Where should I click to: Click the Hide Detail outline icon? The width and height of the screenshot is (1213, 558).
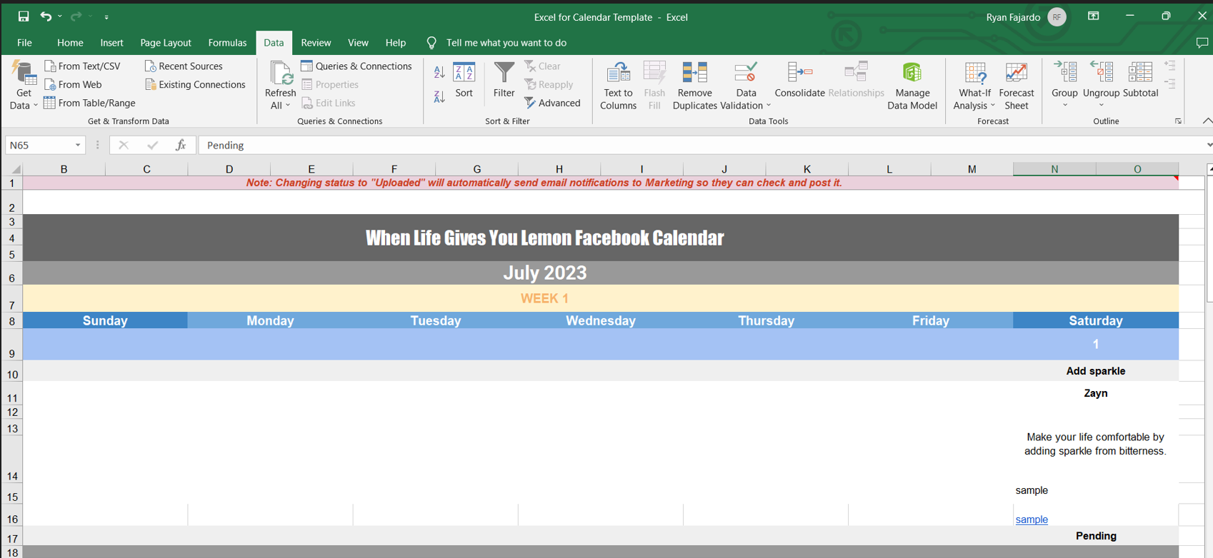[1169, 84]
